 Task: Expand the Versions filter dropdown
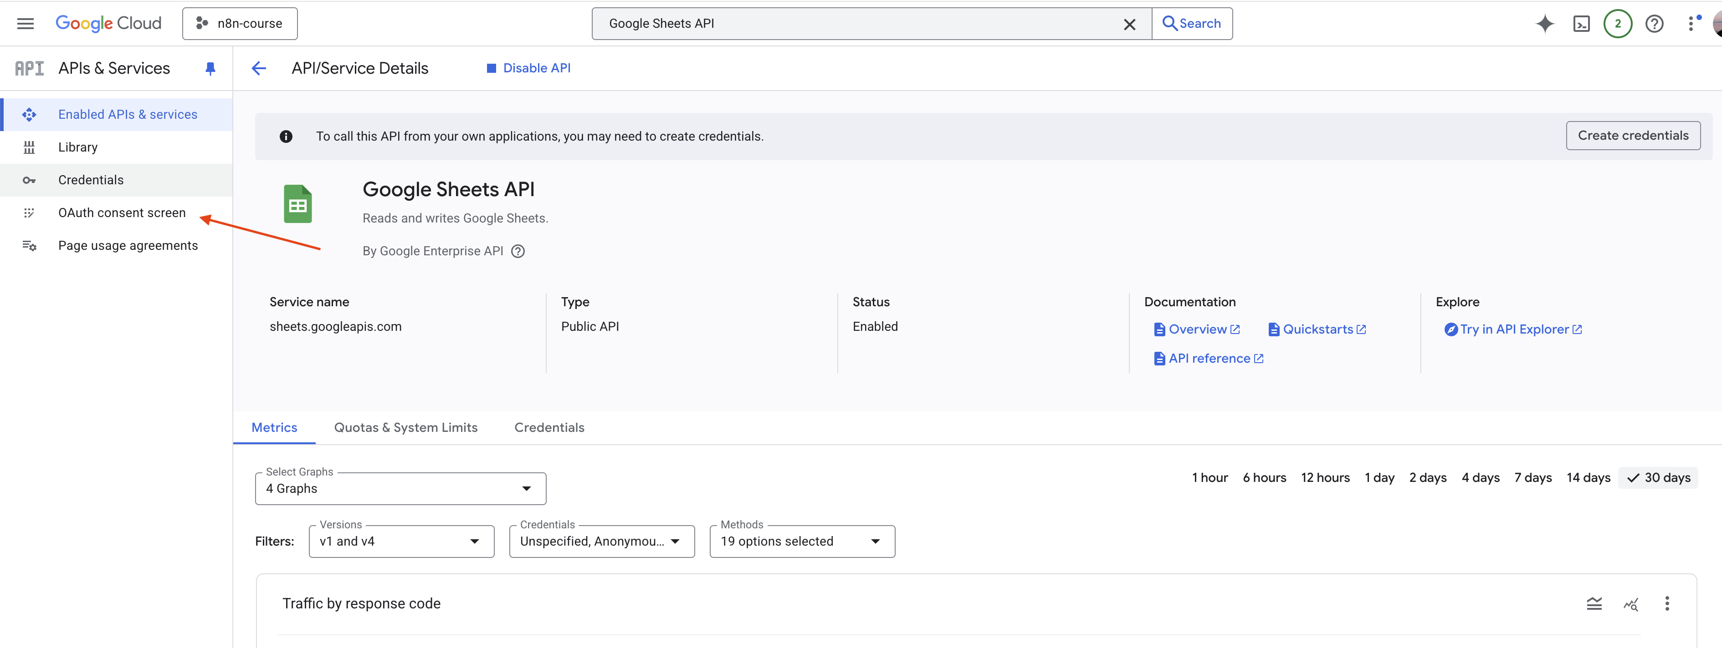401,541
